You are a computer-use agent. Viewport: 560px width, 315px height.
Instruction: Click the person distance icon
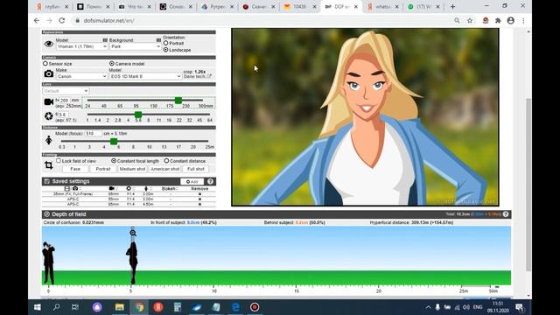tap(49, 140)
